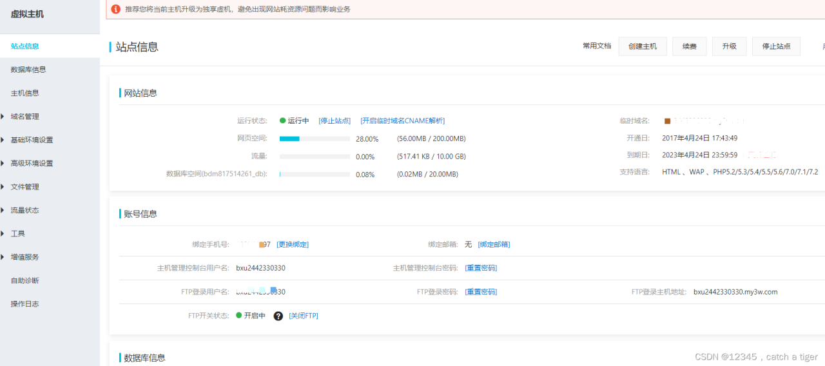Screen dimensions: 825x366
Task: Open 操作日志 in the sidebar
Action: coord(24,303)
